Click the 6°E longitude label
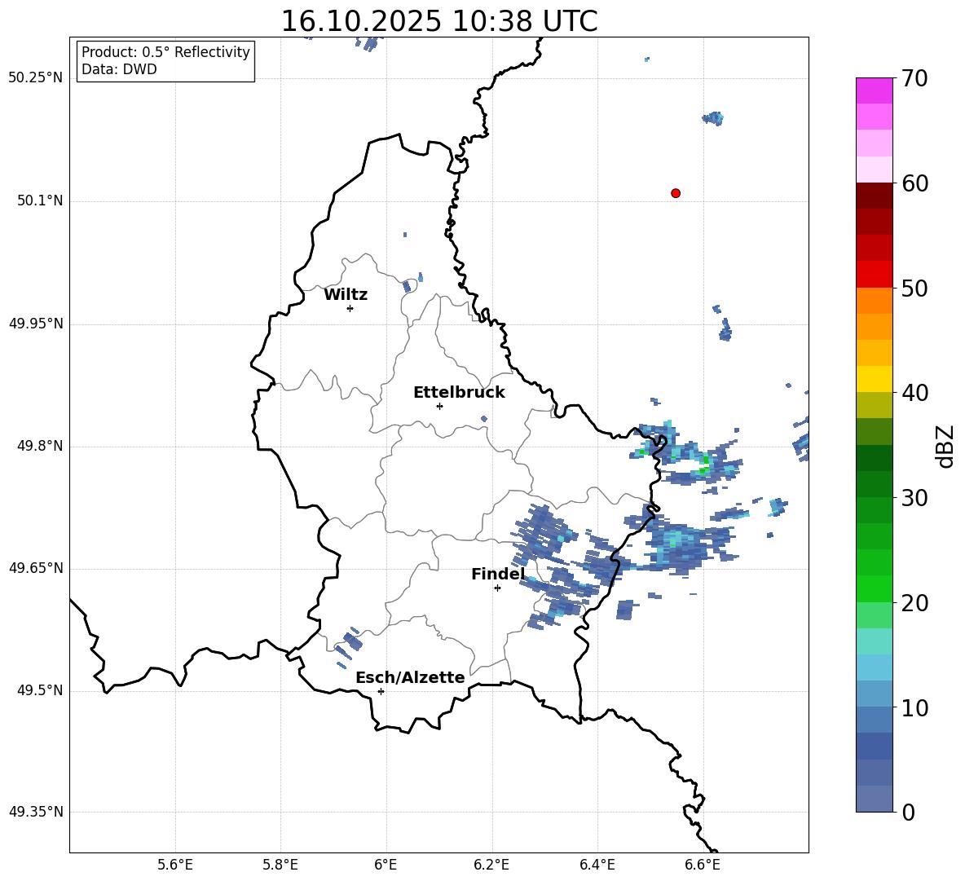The height and width of the screenshot is (881, 965). click(x=386, y=865)
